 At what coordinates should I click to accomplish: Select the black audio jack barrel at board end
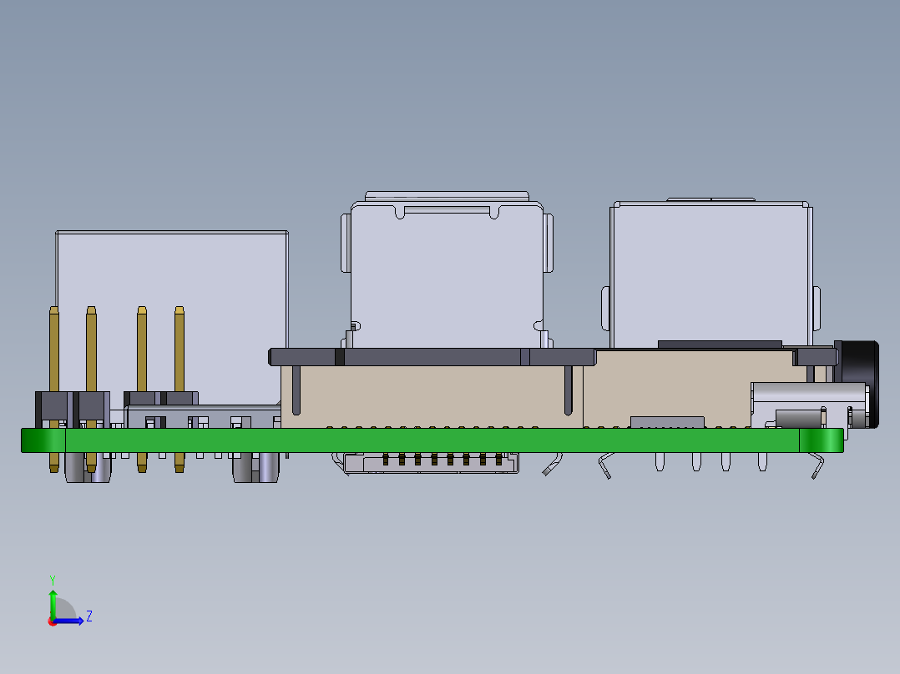858,383
